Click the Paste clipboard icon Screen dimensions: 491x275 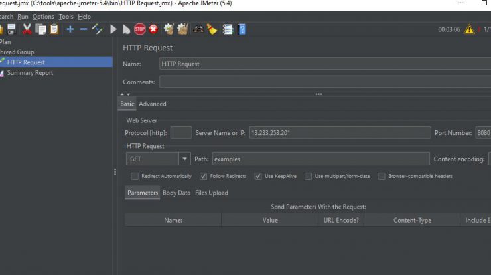click(x=54, y=29)
